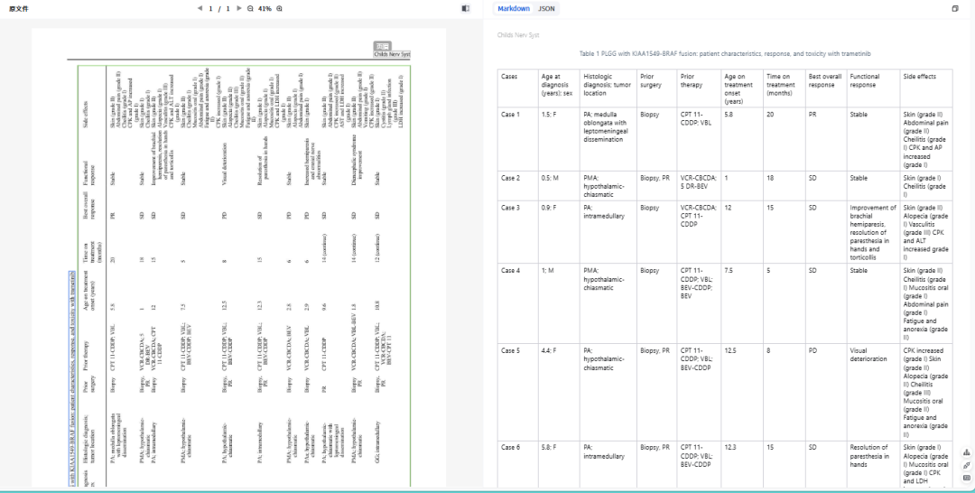Switch to the Markdown tab
Screen dimensions: 975x493
(x=514, y=8)
